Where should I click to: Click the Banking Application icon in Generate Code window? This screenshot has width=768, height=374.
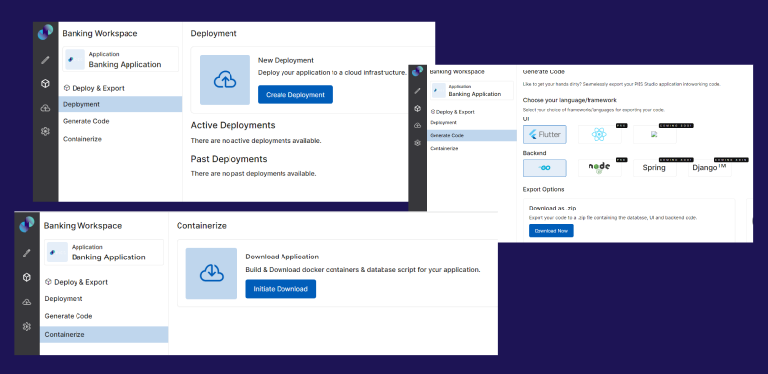point(438,90)
